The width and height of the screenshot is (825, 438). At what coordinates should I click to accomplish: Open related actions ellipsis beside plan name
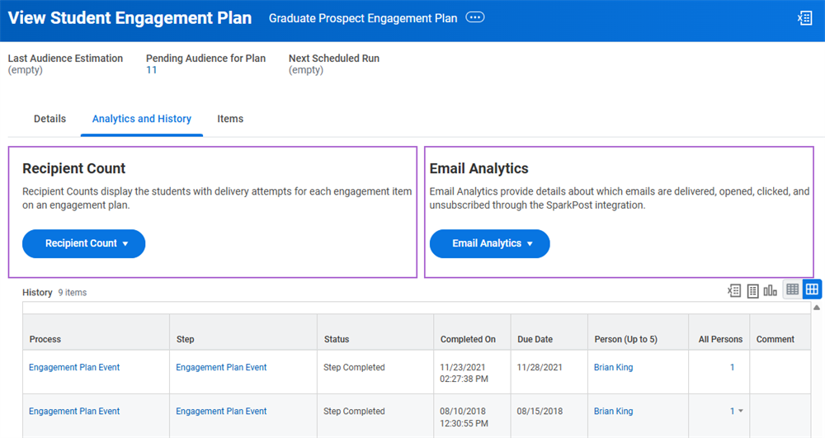pyautogui.click(x=474, y=17)
